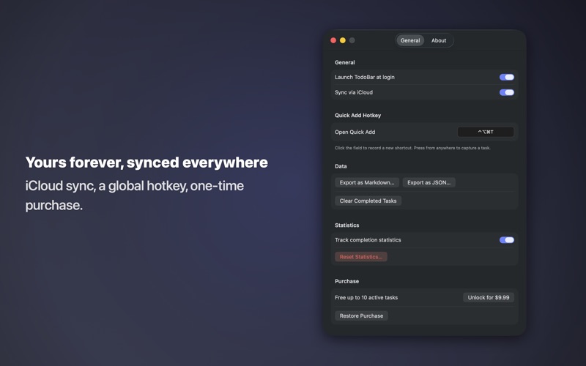Click the Open Quick Add hotkey field
The height and width of the screenshot is (366, 586).
click(486, 132)
